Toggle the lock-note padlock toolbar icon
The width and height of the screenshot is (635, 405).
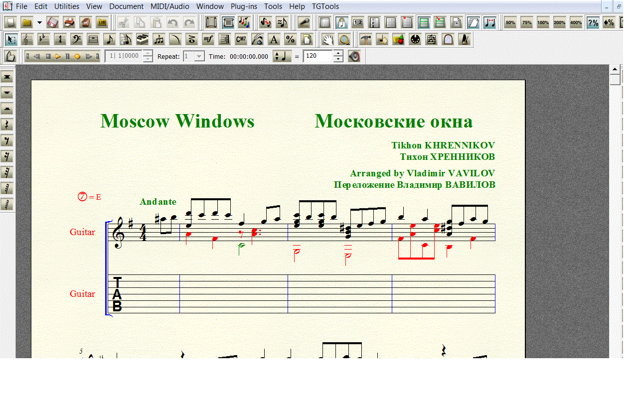341,22
